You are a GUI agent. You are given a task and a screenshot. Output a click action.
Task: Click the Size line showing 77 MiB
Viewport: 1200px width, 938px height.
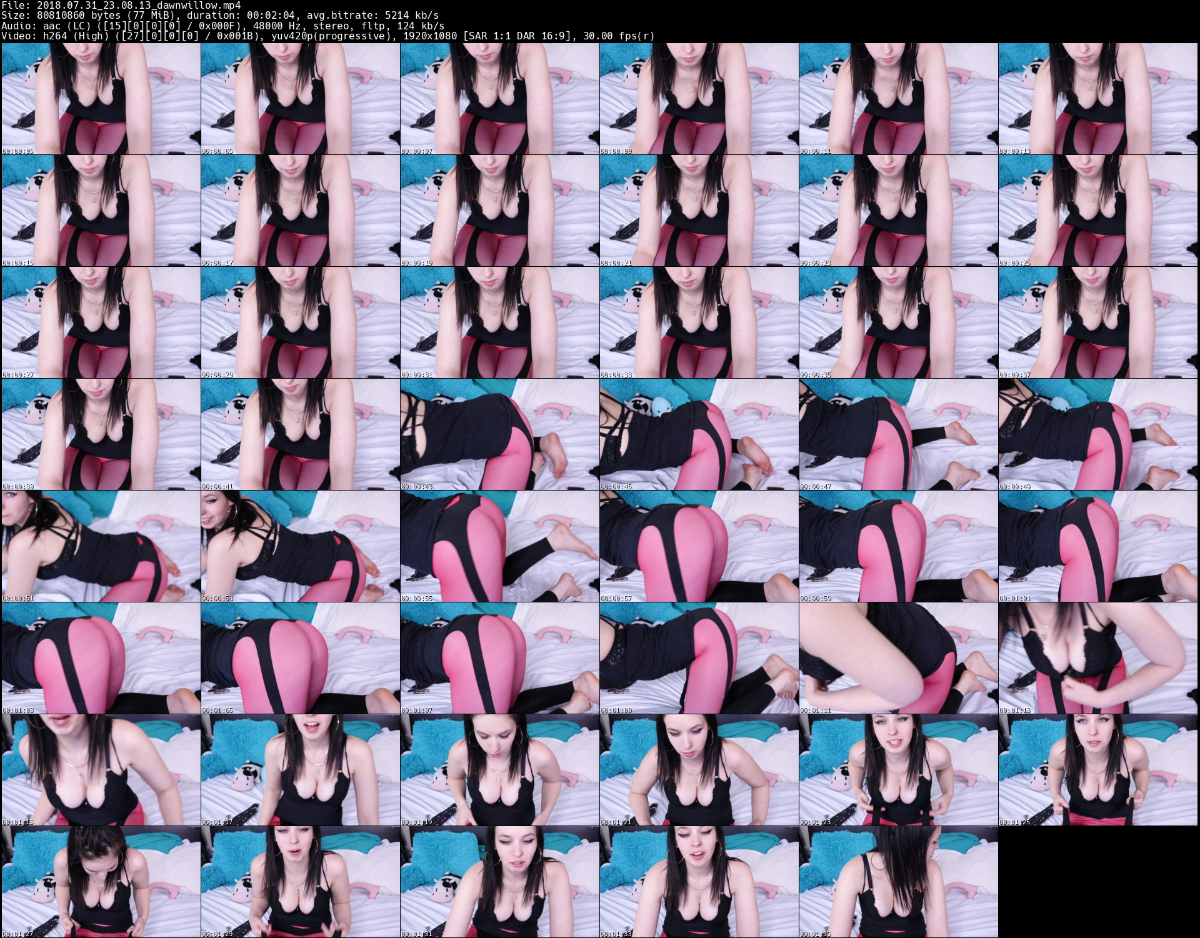220,15
